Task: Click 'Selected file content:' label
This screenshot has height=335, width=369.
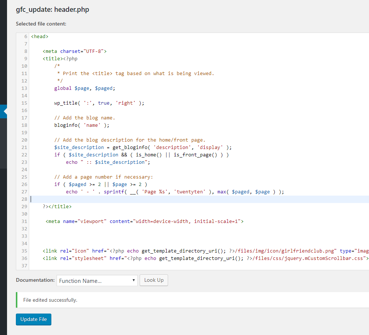Action: point(41,24)
